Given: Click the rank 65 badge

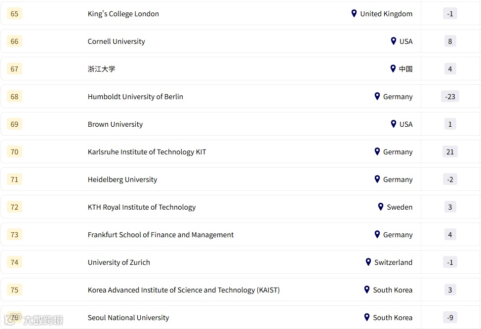Looking at the screenshot, I should point(14,14).
